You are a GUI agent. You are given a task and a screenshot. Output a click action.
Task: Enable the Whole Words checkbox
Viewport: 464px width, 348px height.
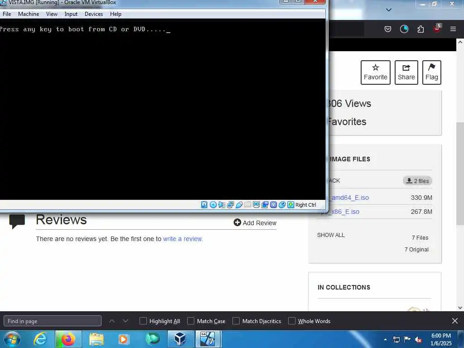click(291, 321)
